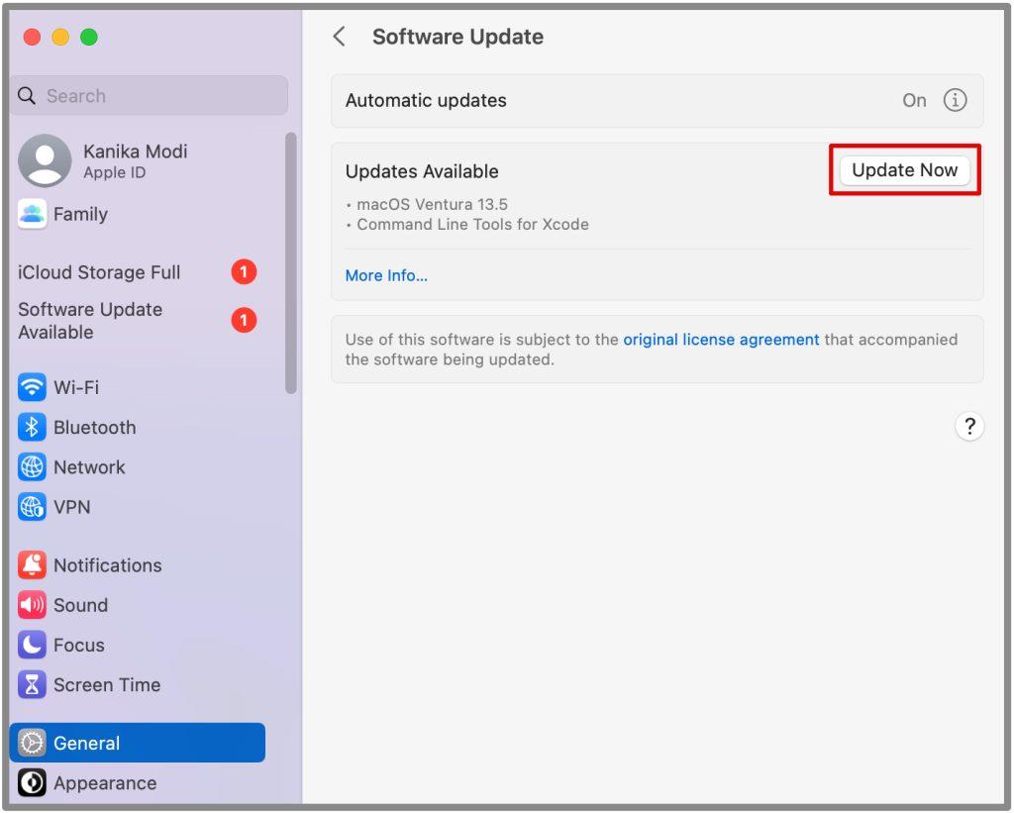1014x813 pixels.
Task: Click the Family icon in the sidebar
Action: point(32,214)
